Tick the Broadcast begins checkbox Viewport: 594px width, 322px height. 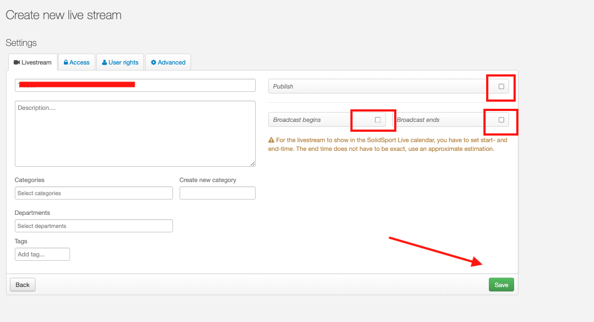(377, 120)
